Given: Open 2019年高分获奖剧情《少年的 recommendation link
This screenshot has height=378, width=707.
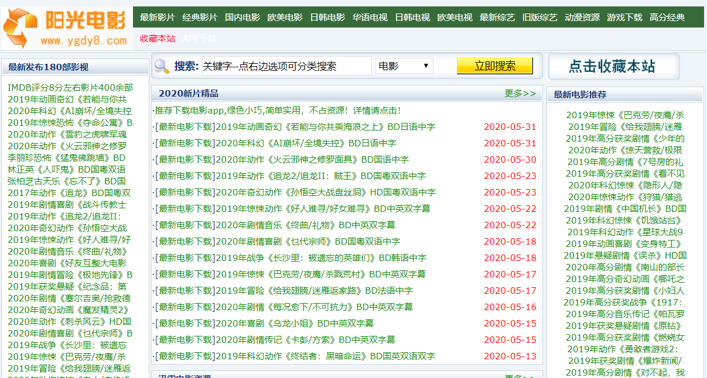Looking at the screenshot, I should [x=625, y=138].
